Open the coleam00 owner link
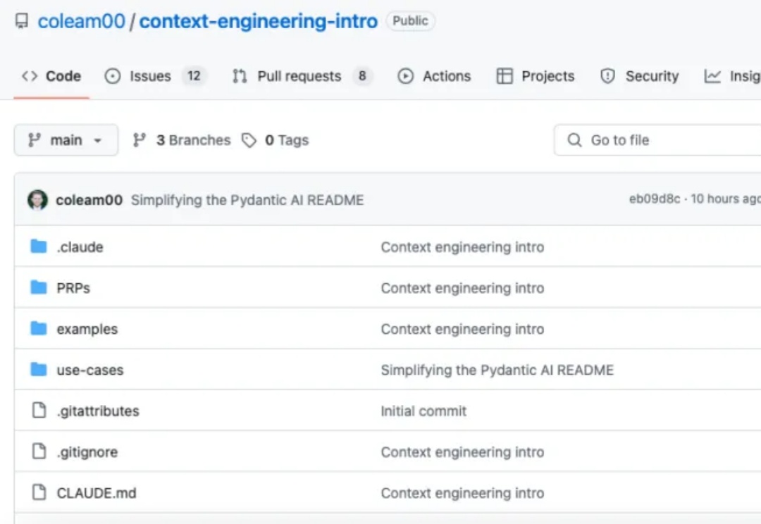 click(81, 21)
